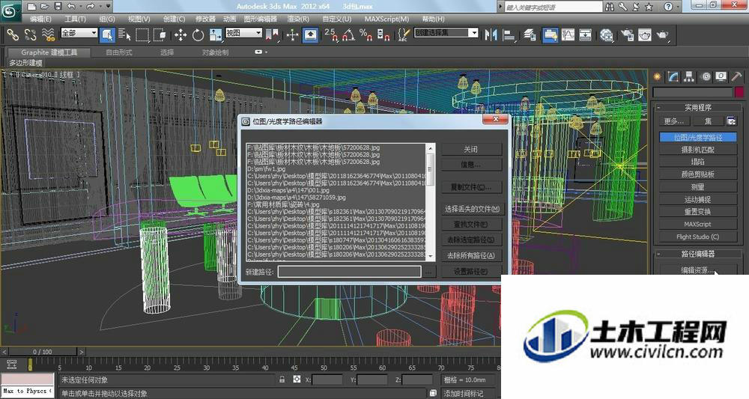Open reference coordinate system dropdown 视图

[243, 33]
